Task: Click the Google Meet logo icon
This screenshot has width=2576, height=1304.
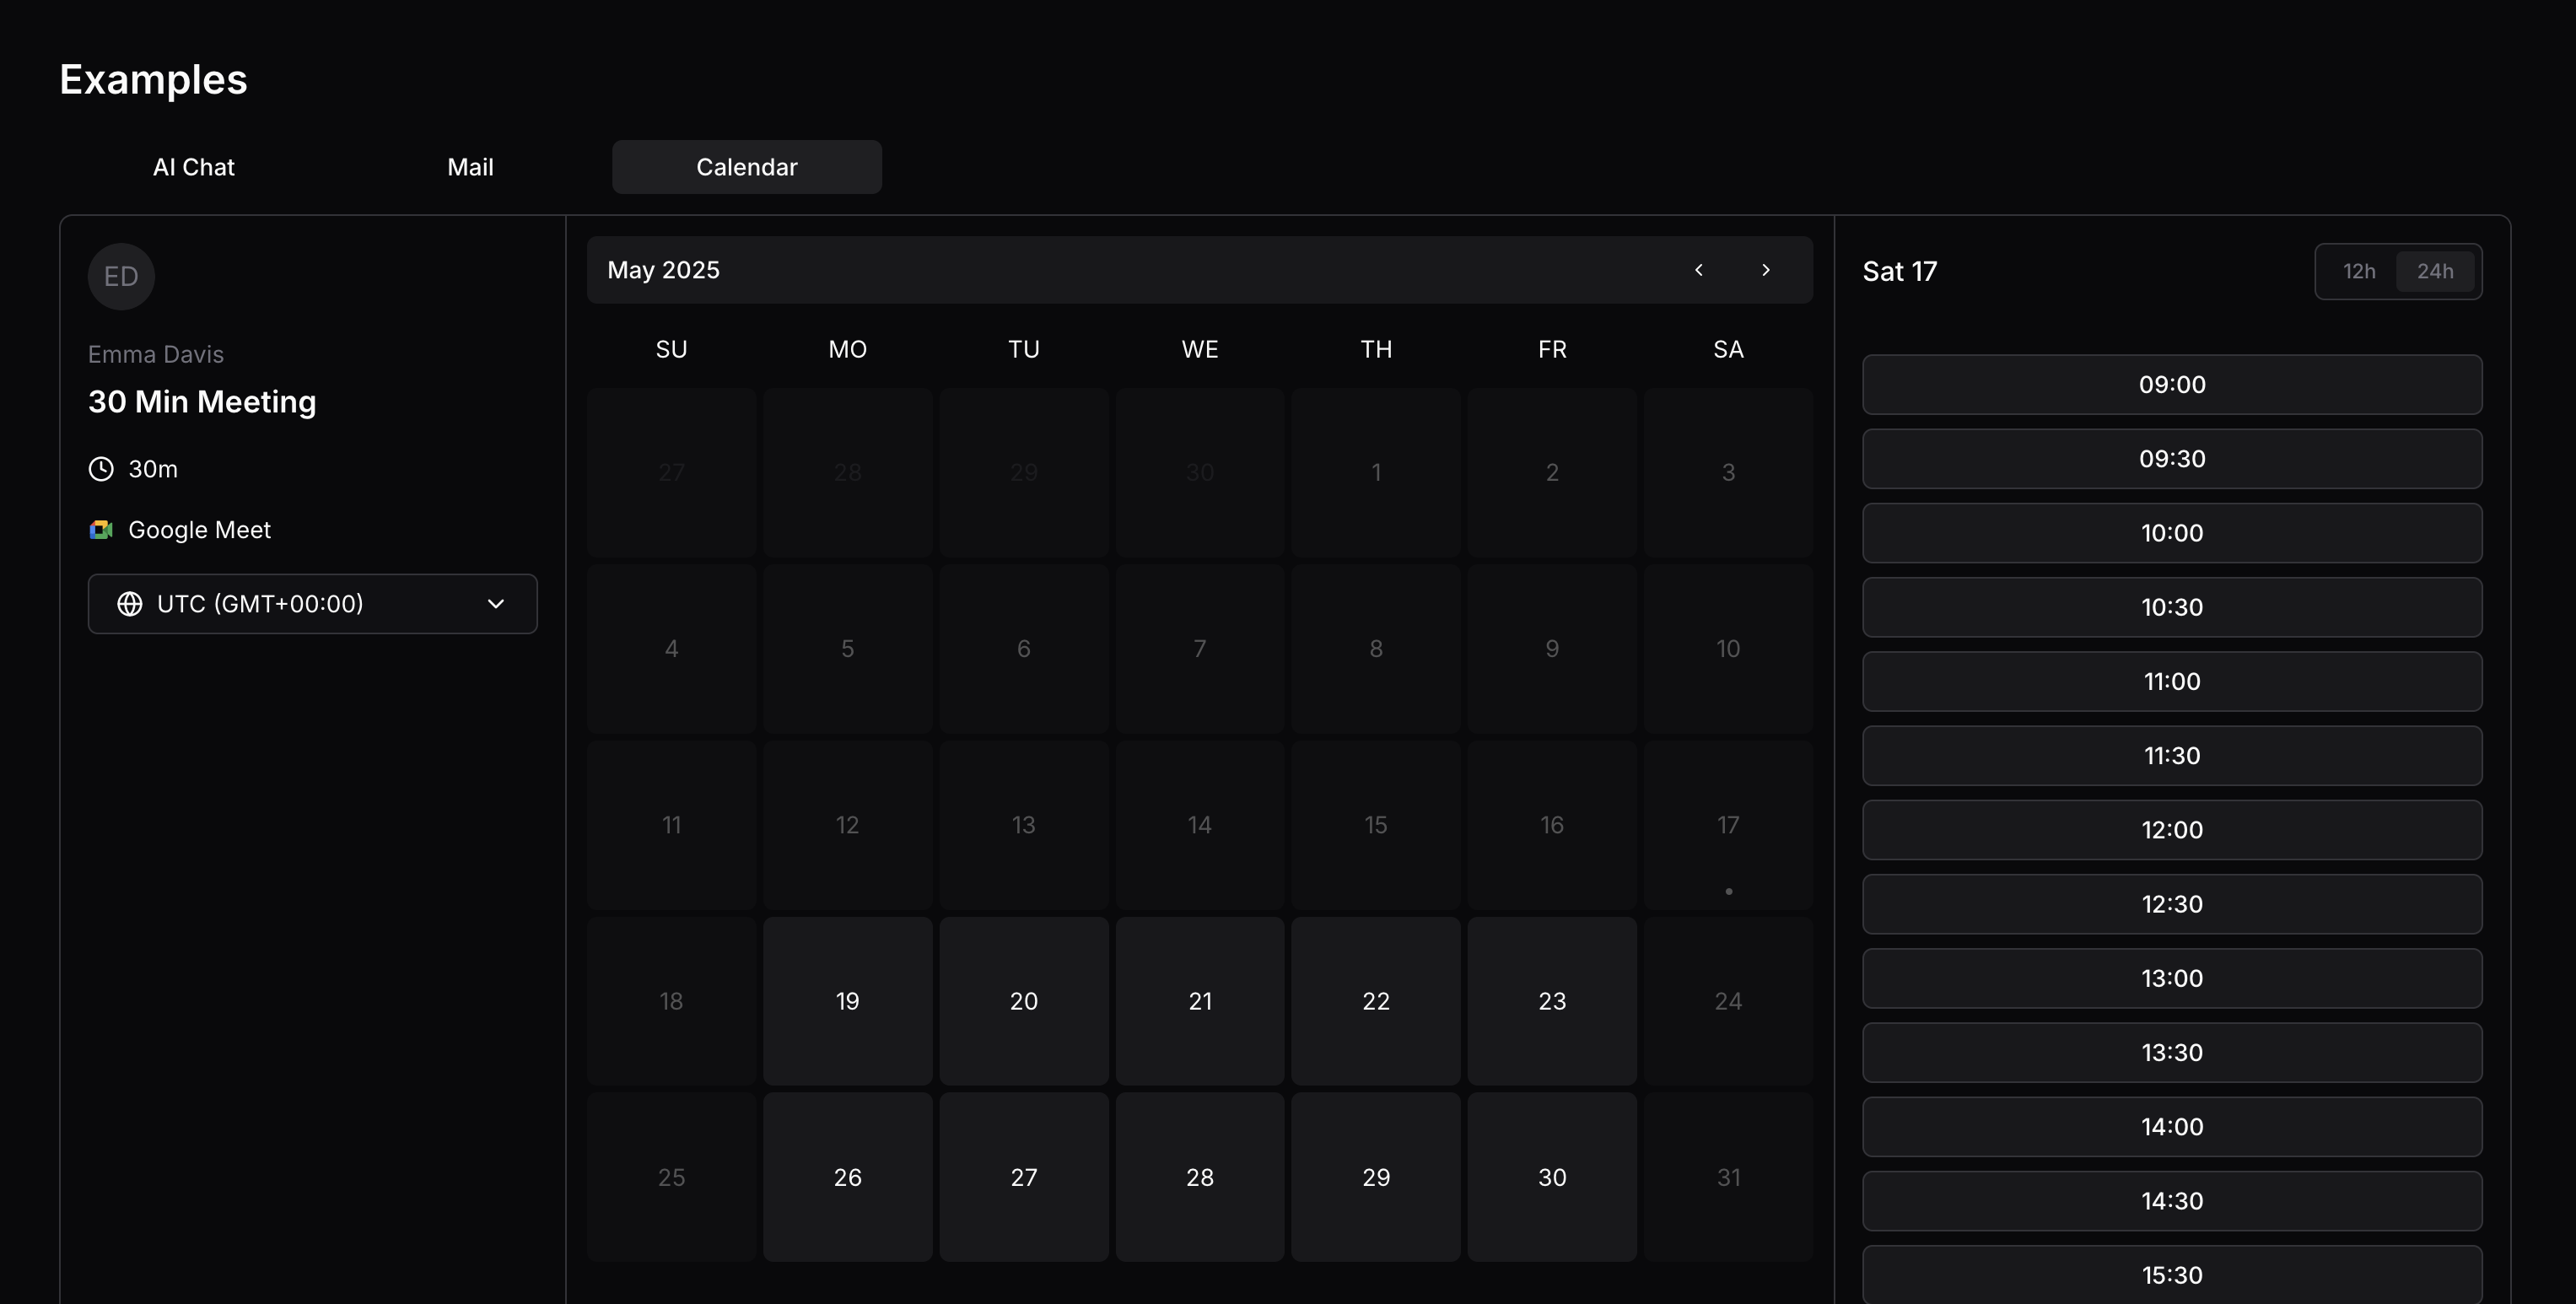Action: coord(101,530)
